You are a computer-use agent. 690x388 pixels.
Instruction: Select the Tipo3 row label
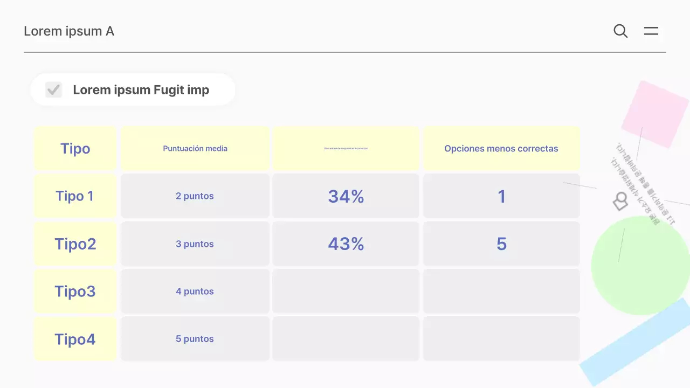75,292
